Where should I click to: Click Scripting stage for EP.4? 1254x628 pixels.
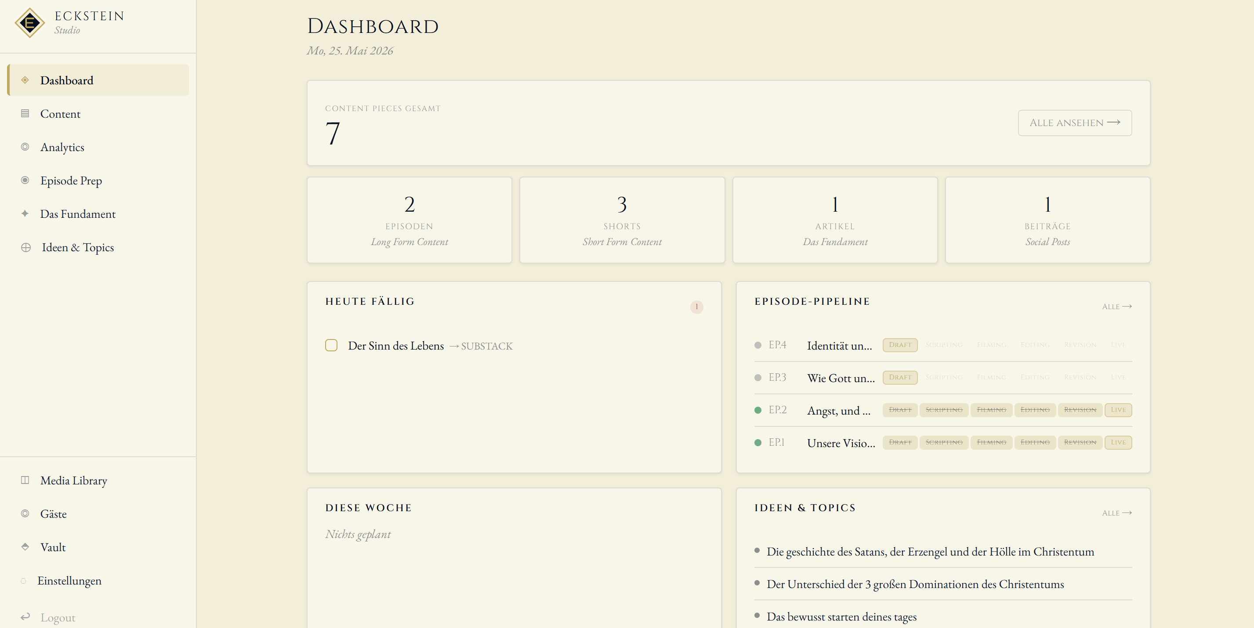click(943, 345)
